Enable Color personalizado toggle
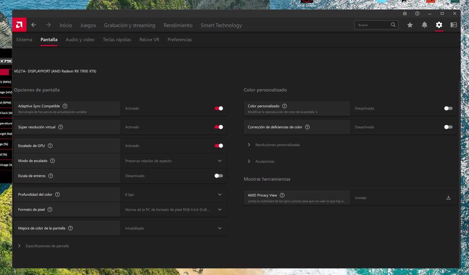The image size is (469, 275). point(448,108)
